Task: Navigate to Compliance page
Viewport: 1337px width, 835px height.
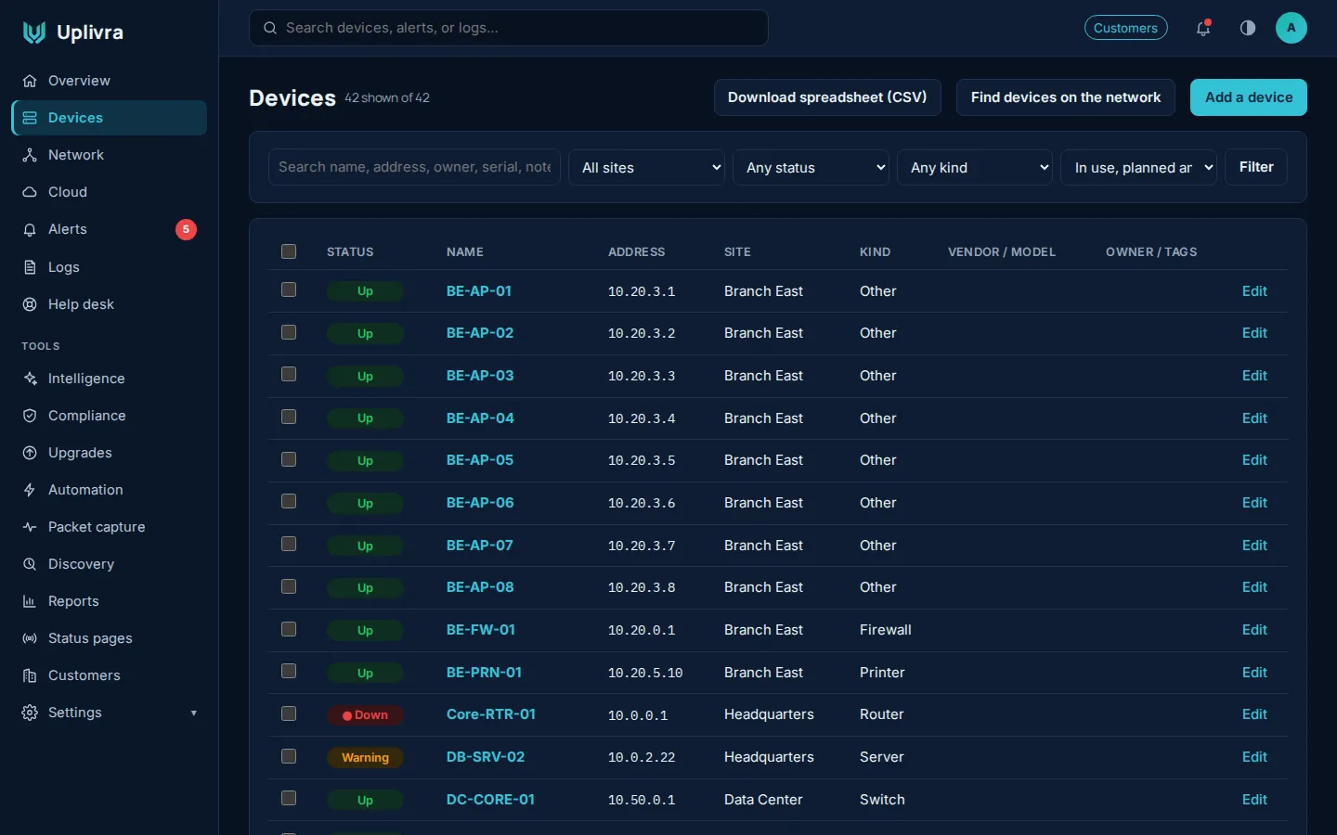Action: pyautogui.click(x=109, y=416)
